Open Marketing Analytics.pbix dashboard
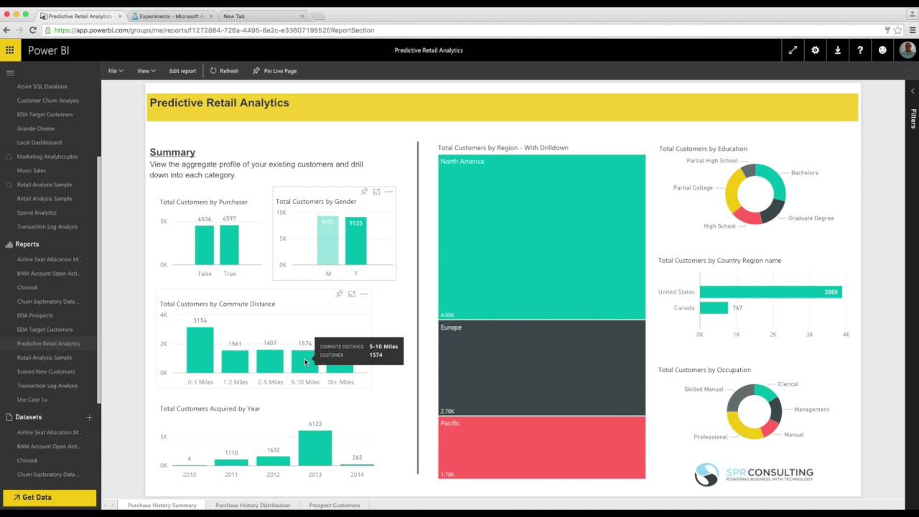Viewport: 919px width, 517px height. point(47,157)
